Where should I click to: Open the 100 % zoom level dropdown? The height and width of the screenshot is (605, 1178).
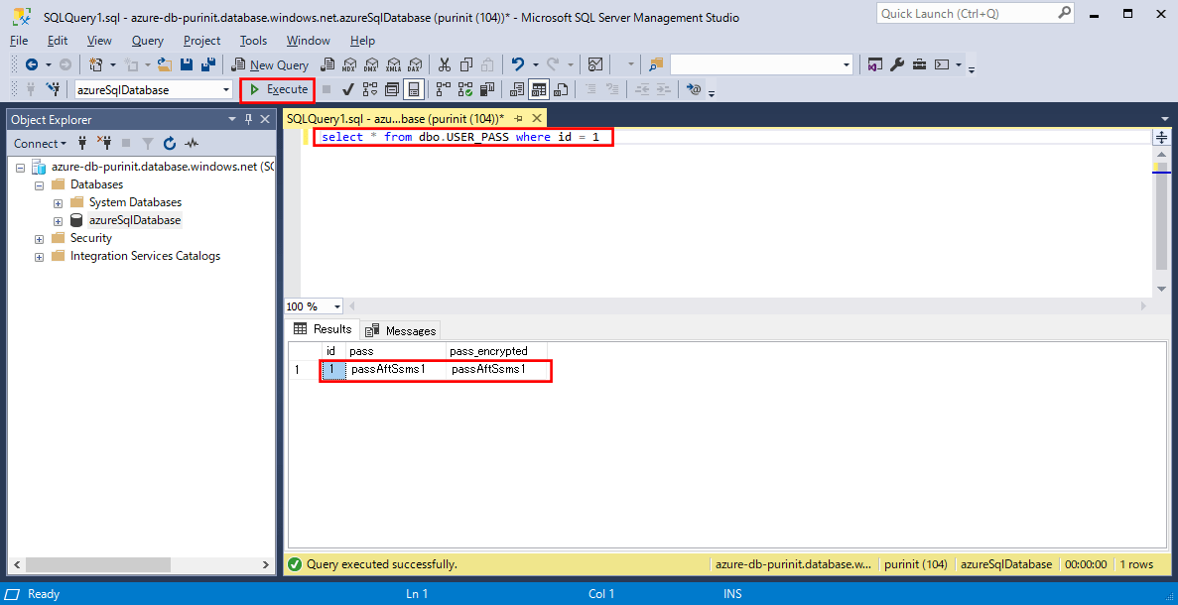pos(337,307)
